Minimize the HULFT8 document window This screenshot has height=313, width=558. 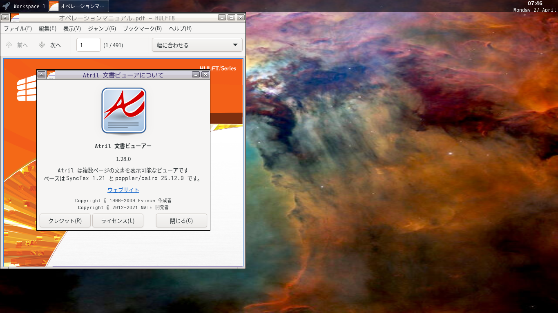(222, 18)
